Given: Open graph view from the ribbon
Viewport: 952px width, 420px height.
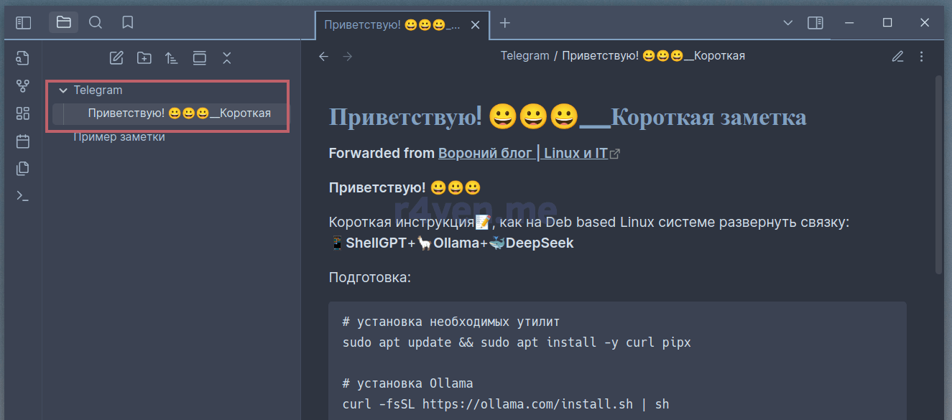Looking at the screenshot, I should coord(23,86).
